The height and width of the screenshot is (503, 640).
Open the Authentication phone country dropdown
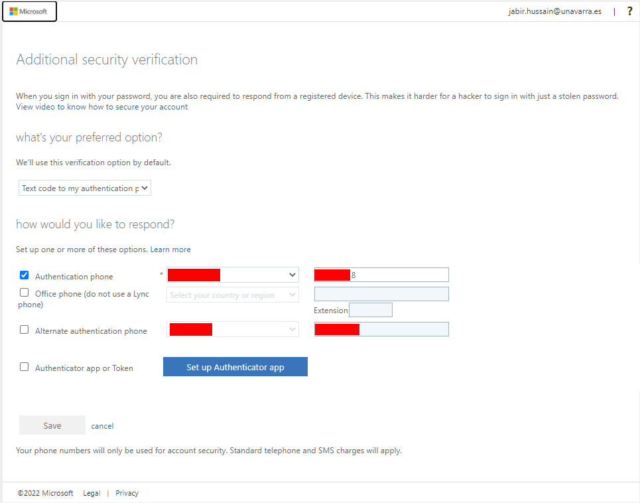click(232, 274)
